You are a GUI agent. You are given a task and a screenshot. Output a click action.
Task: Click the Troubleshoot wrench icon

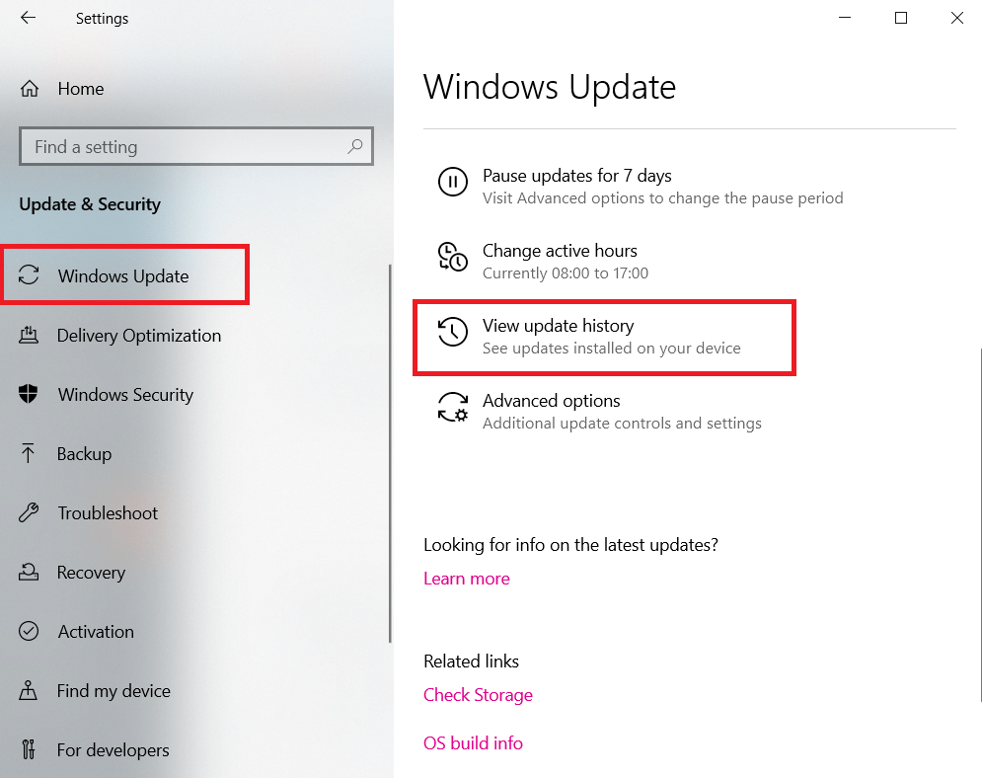(x=30, y=512)
